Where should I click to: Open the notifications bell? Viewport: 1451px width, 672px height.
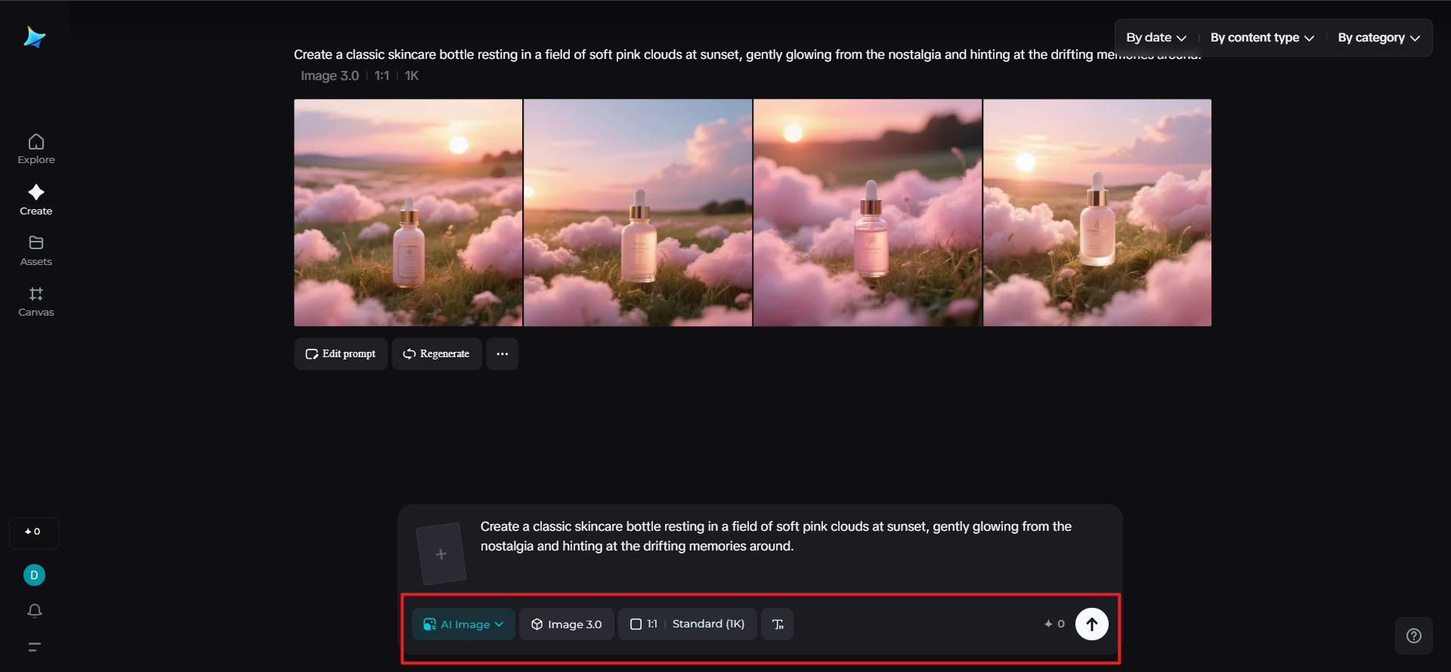click(35, 610)
